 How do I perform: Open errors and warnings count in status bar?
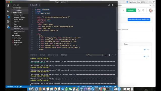tap(20, 87)
